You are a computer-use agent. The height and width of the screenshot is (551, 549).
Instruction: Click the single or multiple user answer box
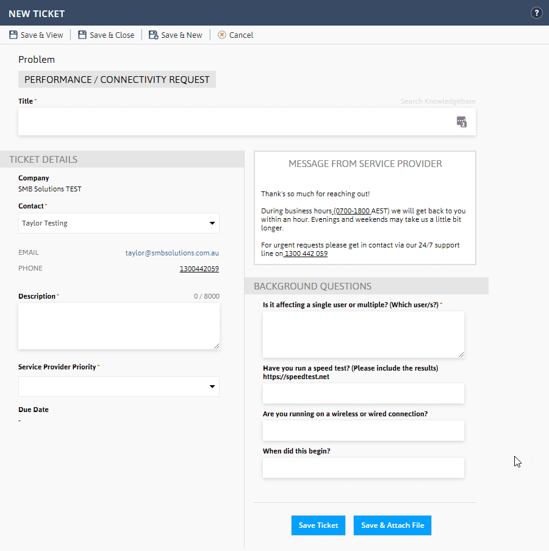[364, 335]
